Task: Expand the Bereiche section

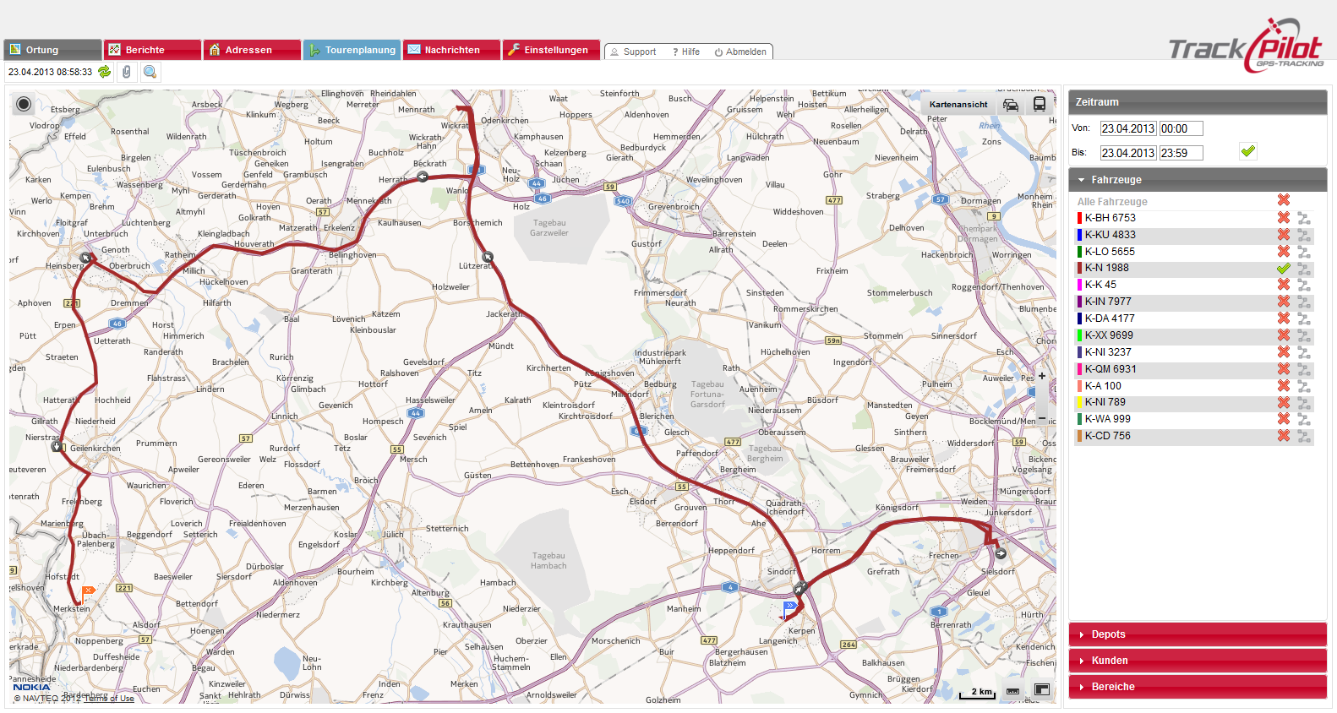Action: [1198, 687]
